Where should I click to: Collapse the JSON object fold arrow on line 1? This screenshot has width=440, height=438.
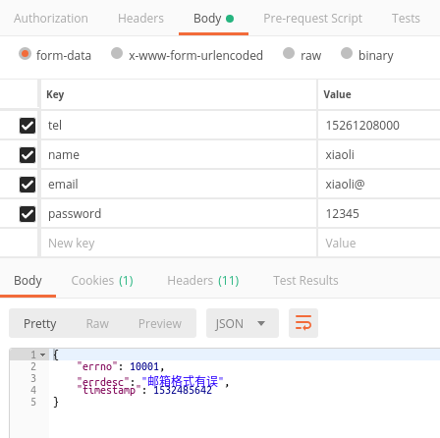click(x=42, y=355)
